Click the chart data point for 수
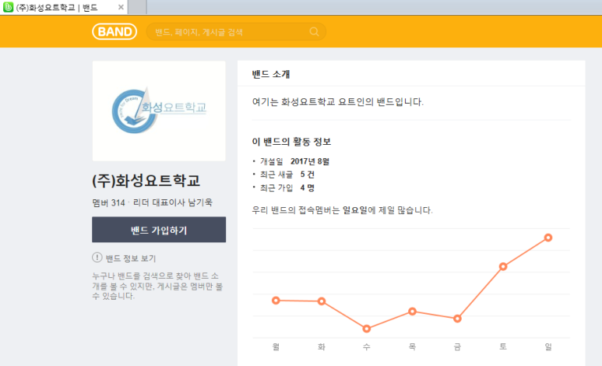The height and width of the screenshot is (366, 602). (x=367, y=329)
